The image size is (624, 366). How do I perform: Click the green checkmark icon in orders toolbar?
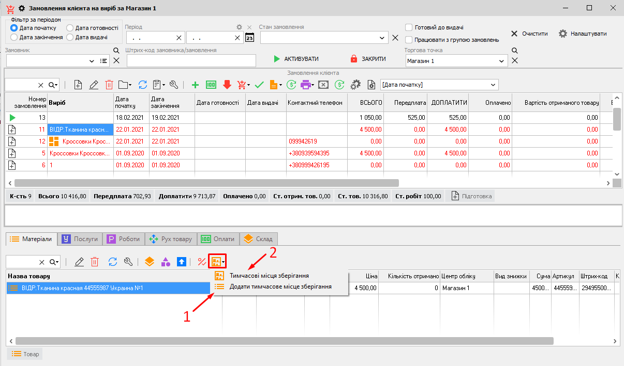[259, 85]
